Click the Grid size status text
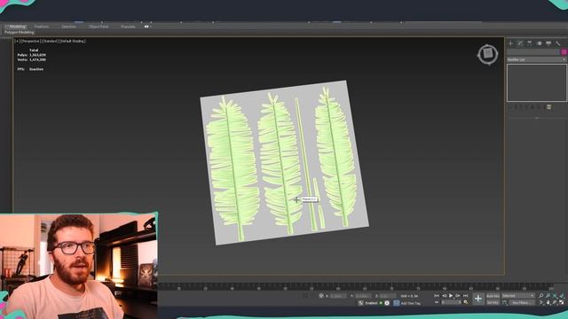The width and height of the screenshot is (568, 319). click(x=409, y=296)
